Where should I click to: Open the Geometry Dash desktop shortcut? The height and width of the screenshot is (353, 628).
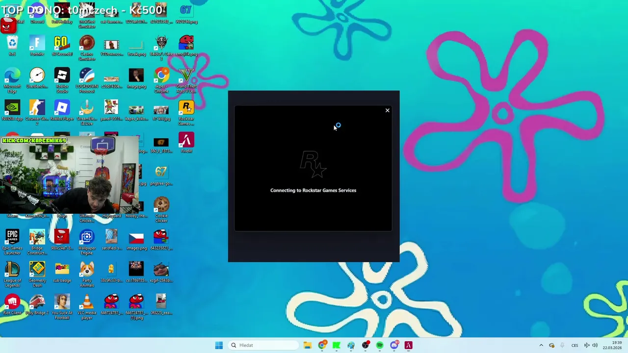coord(37,275)
